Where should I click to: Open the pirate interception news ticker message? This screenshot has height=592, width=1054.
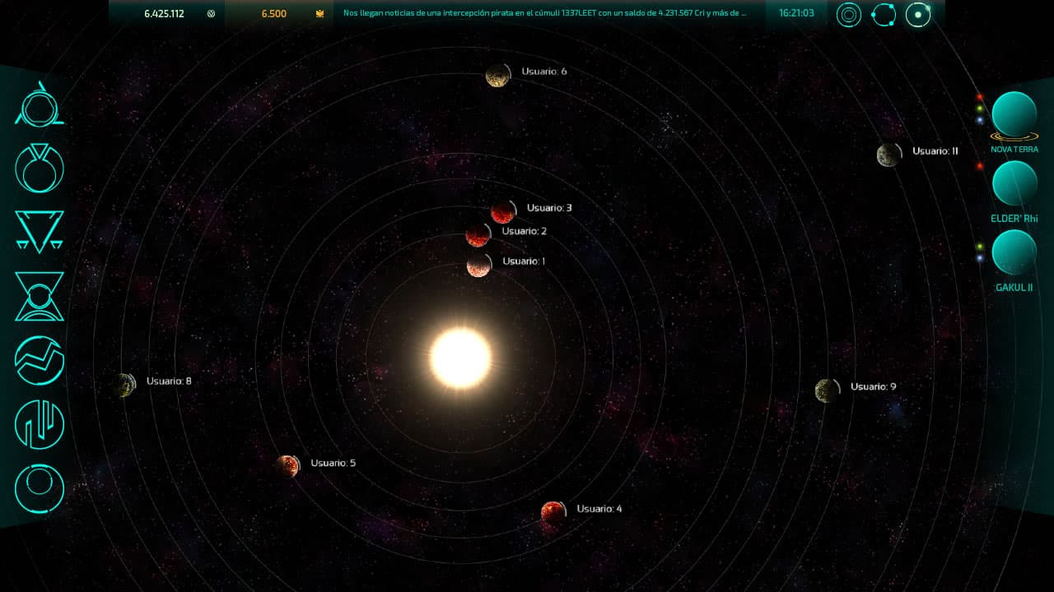tap(545, 13)
